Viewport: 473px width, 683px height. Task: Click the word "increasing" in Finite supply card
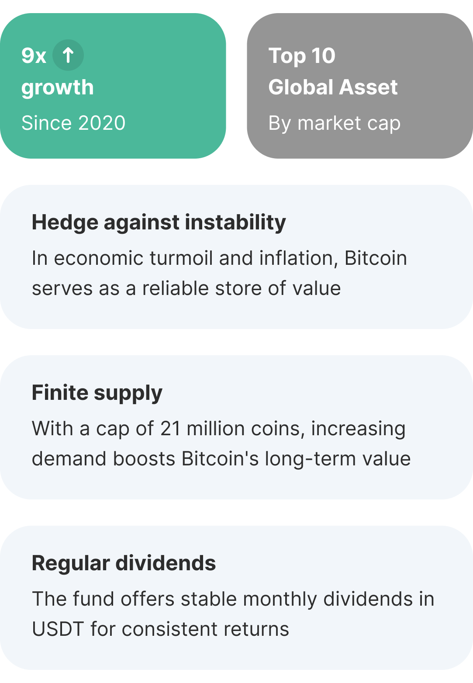tap(358, 429)
